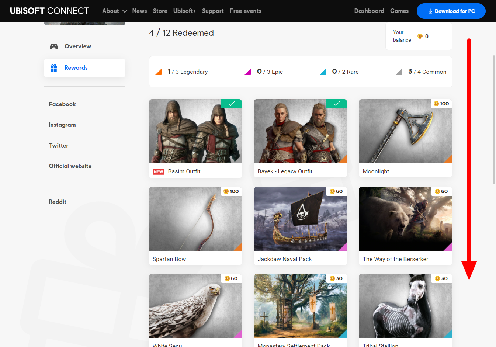
Task: Click the purple Epic rarity triangle
Action: [247, 72]
